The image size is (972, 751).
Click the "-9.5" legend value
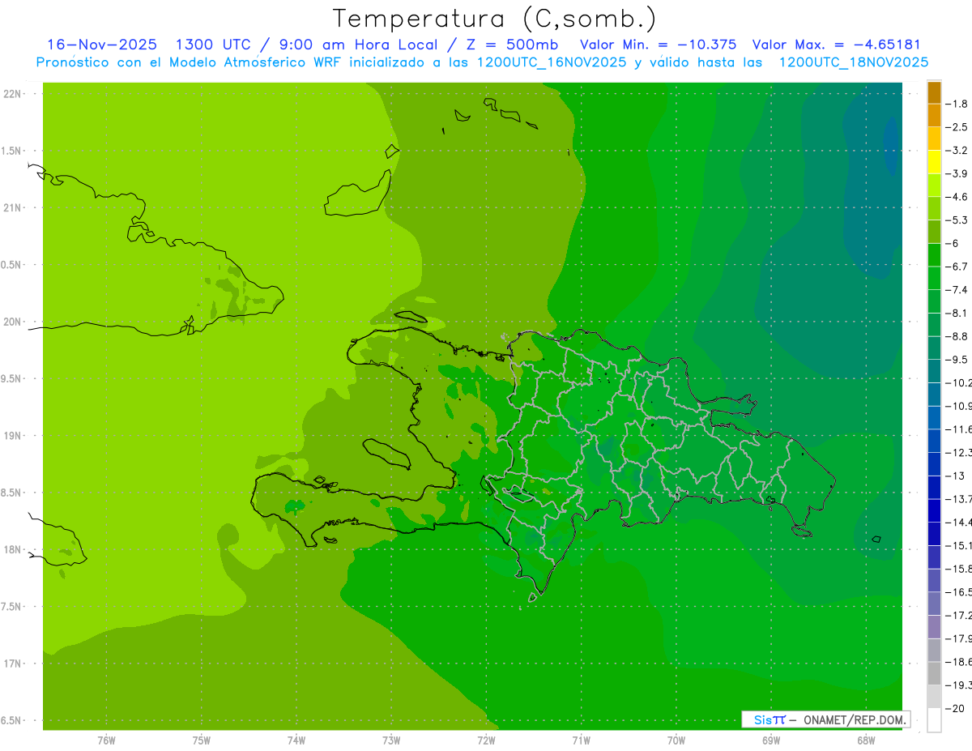[958, 359]
